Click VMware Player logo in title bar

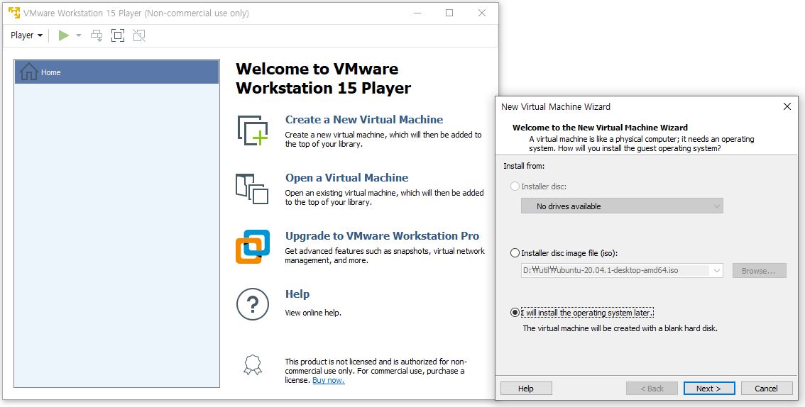(14, 13)
